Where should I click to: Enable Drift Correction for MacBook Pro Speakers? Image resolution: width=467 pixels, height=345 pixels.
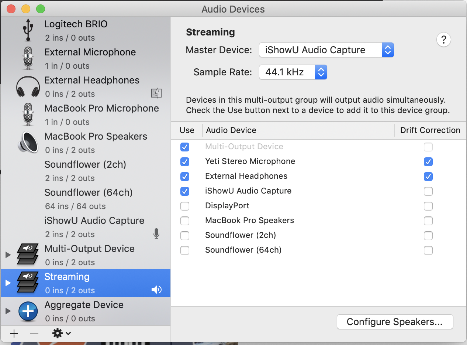428,221
